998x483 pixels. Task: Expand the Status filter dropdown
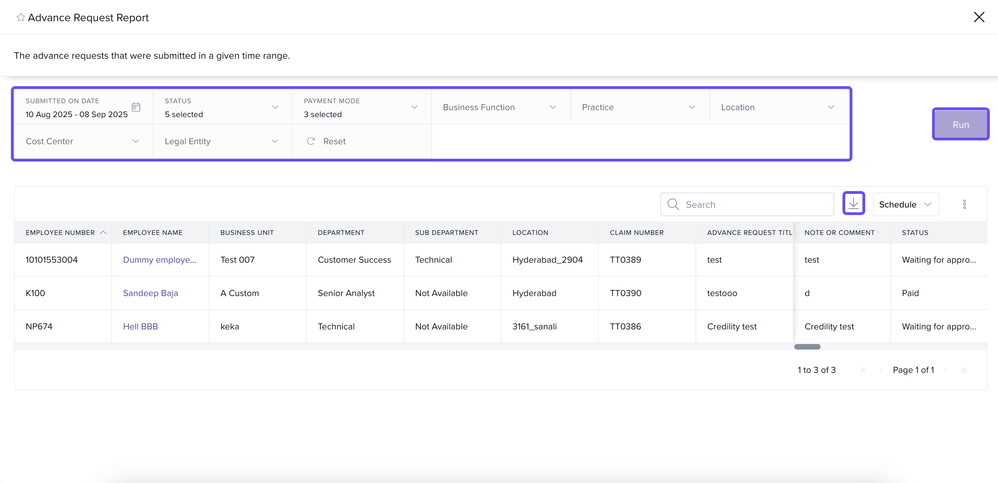click(x=275, y=107)
